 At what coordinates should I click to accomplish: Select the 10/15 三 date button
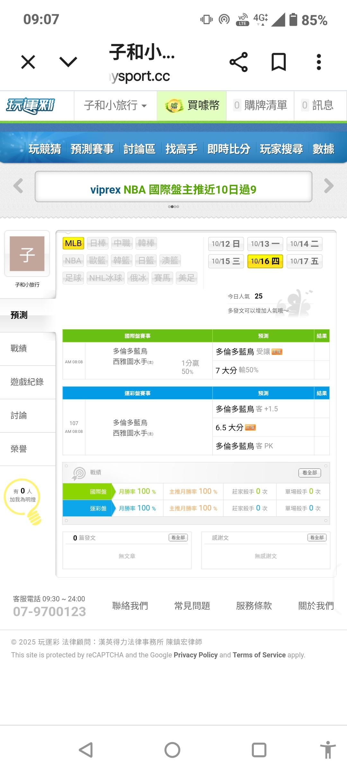point(226,261)
